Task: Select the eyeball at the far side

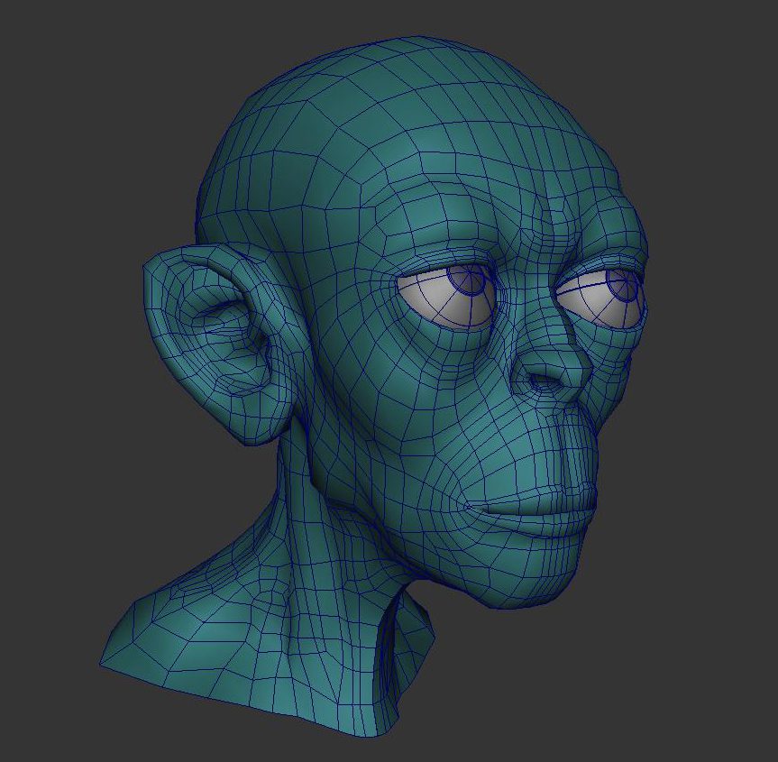Action: tap(600, 298)
